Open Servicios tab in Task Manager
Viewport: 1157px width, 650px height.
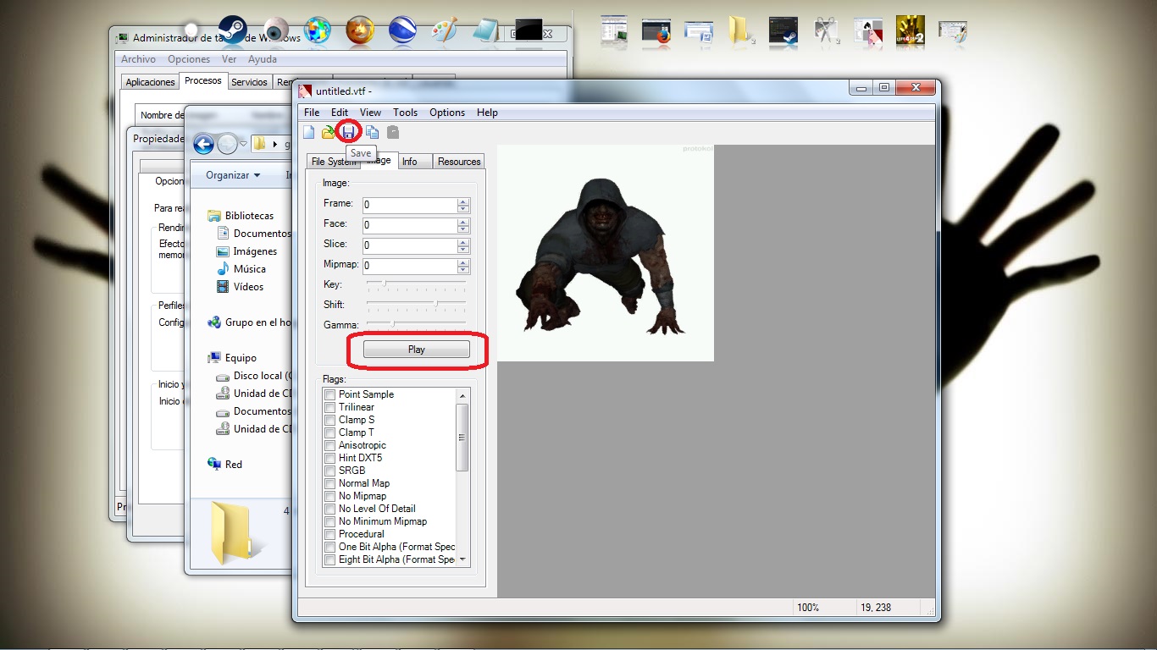click(249, 82)
